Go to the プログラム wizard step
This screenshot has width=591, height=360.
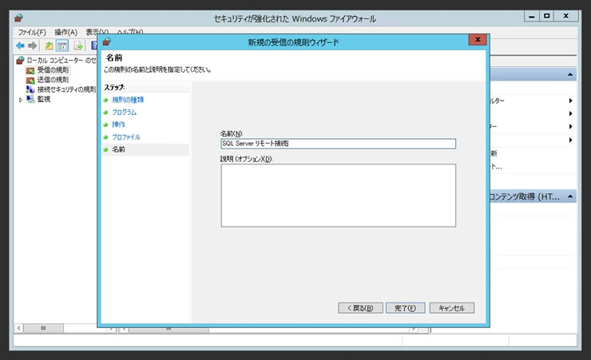pos(125,113)
